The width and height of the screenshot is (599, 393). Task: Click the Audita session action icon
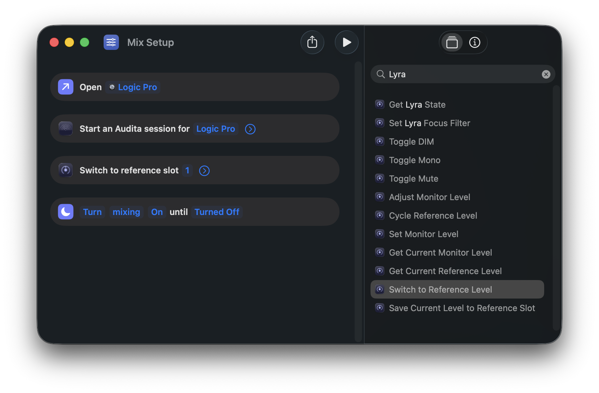(x=66, y=128)
